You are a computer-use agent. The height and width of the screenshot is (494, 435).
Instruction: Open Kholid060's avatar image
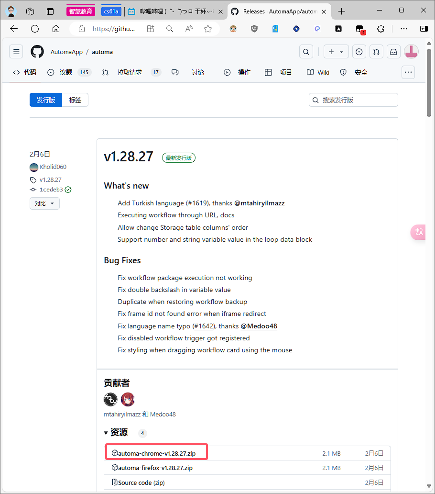point(33,167)
